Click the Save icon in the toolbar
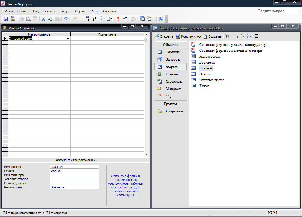Screen dimensions: 302x217 point(6,19)
